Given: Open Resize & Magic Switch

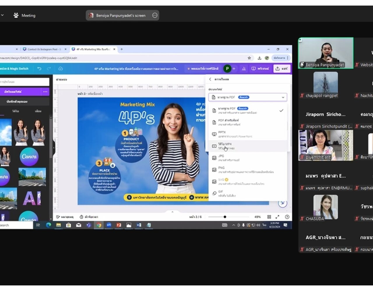Looking at the screenshot, I should pos(15,69).
